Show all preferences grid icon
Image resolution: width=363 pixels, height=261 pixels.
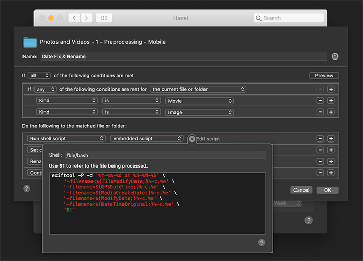click(x=104, y=18)
